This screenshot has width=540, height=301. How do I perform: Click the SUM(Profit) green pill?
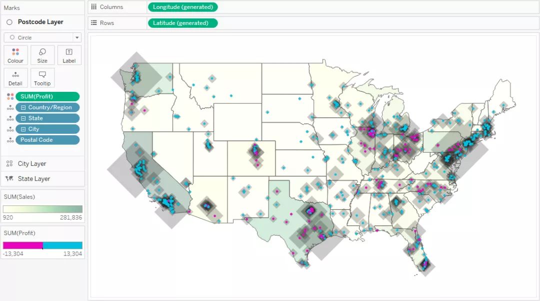tap(47, 97)
